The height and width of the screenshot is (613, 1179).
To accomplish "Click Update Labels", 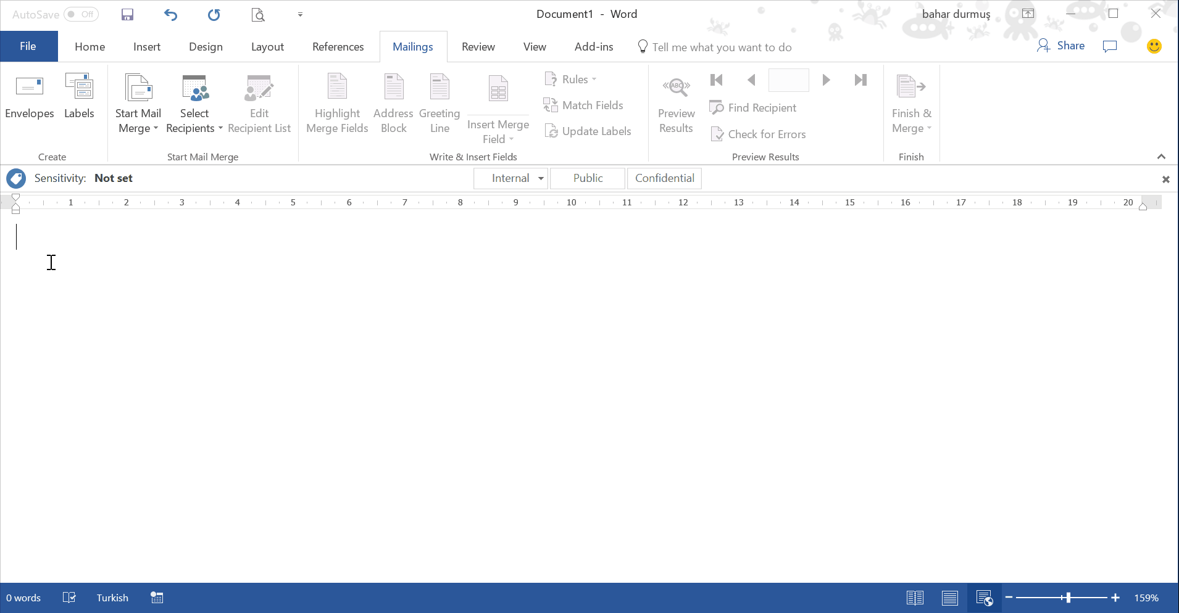I will [x=588, y=131].
